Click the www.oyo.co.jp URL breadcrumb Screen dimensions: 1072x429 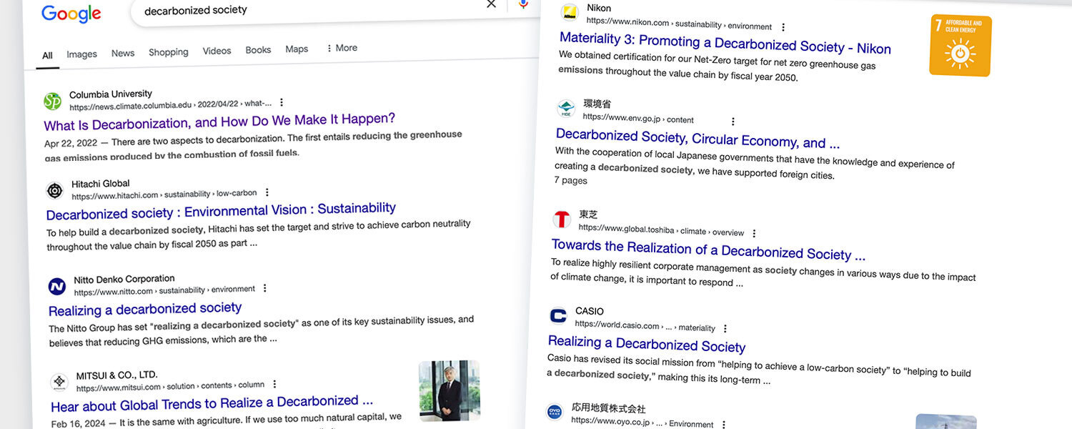click(x=642, y=422)
